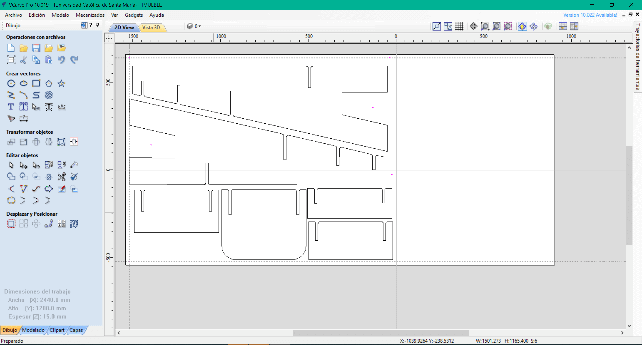Open the edit picture pencil icon
This screenshot has height=345, width=642.
(62, 189)
